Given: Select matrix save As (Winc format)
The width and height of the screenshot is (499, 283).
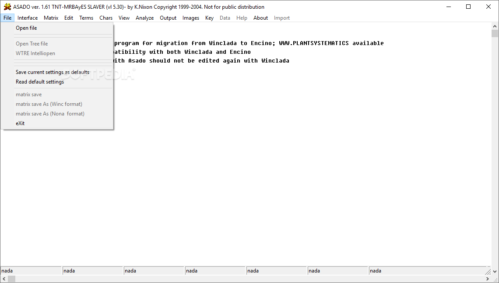Looking at the screenshot, I should (x=57, y=104).
